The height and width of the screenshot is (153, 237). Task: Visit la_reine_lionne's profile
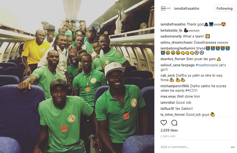[173, 114]
